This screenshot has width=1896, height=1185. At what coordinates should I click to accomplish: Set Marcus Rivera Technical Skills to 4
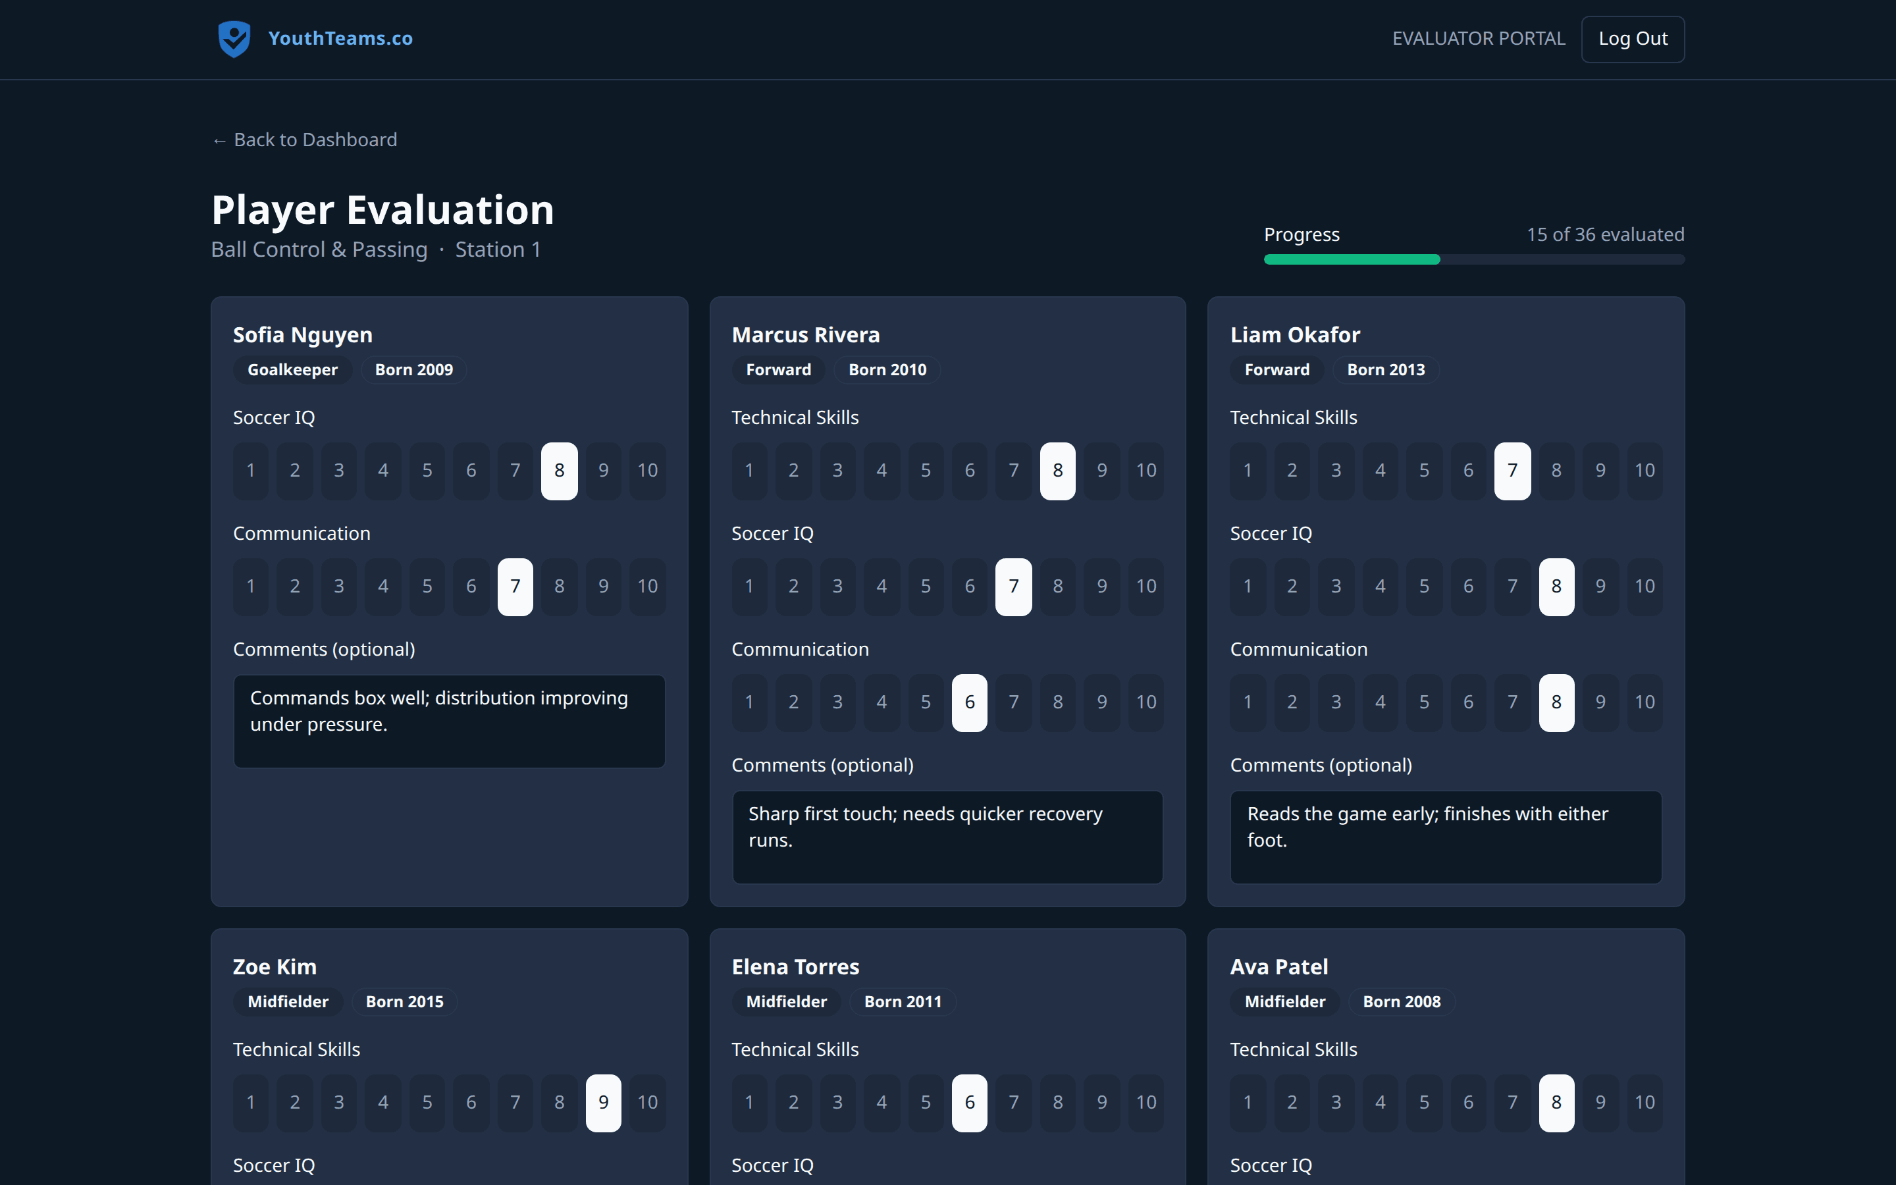pos(882,471)
